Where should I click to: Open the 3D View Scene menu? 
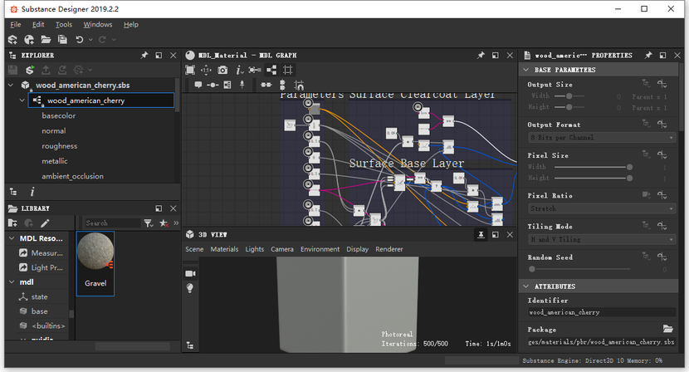pyautogui.click(x=194, y=249)
